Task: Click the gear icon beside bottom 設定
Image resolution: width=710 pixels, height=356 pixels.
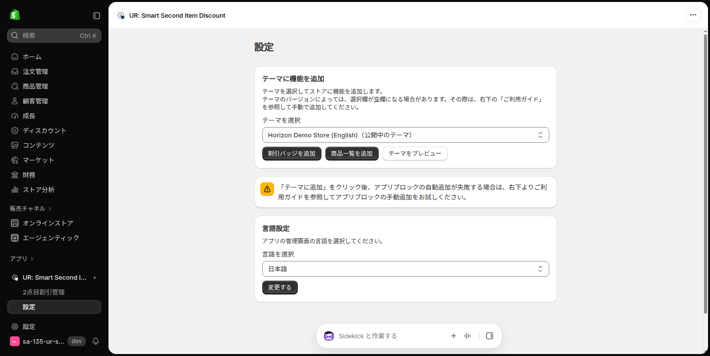Action: click(x=15, y=326)
